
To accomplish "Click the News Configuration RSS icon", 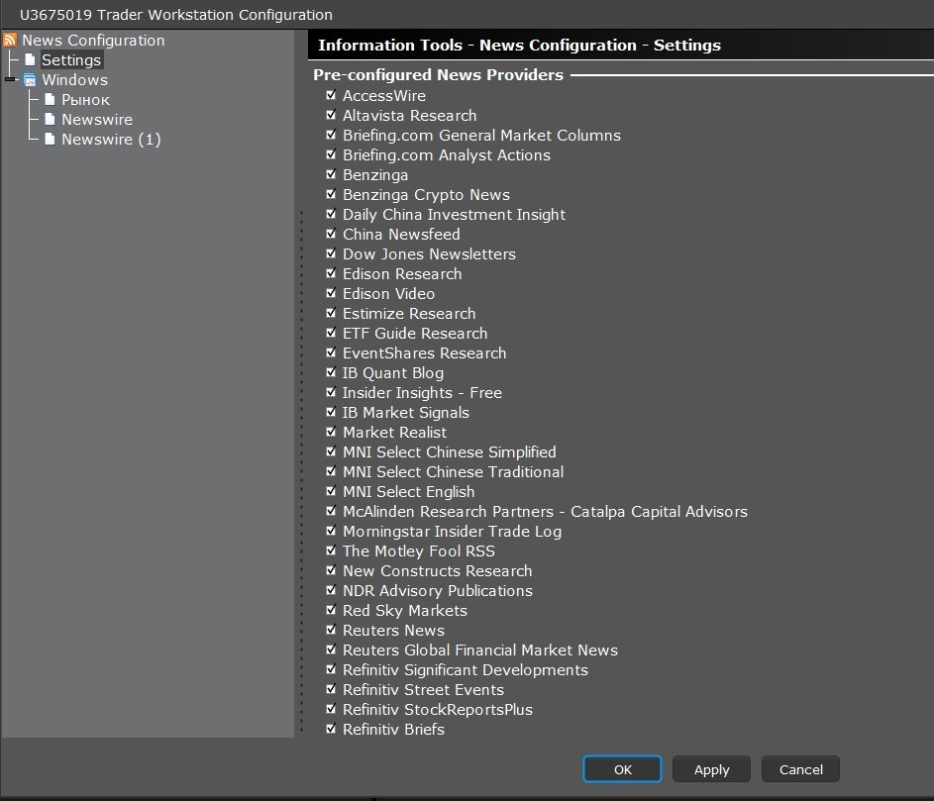I will point(10,40).
